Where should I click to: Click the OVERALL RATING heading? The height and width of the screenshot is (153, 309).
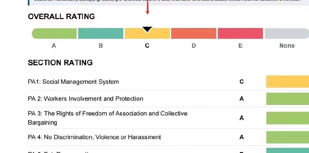tap(61, 17)
